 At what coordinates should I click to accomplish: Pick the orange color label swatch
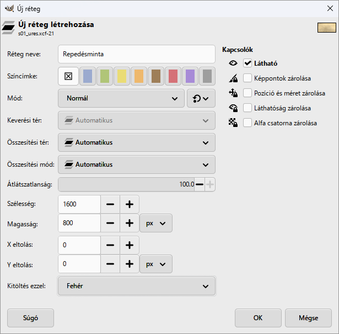coord(139,76)
